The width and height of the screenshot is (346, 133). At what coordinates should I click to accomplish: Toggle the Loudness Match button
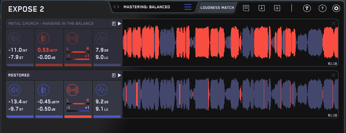pyautogui.click(x=217, y=8)
